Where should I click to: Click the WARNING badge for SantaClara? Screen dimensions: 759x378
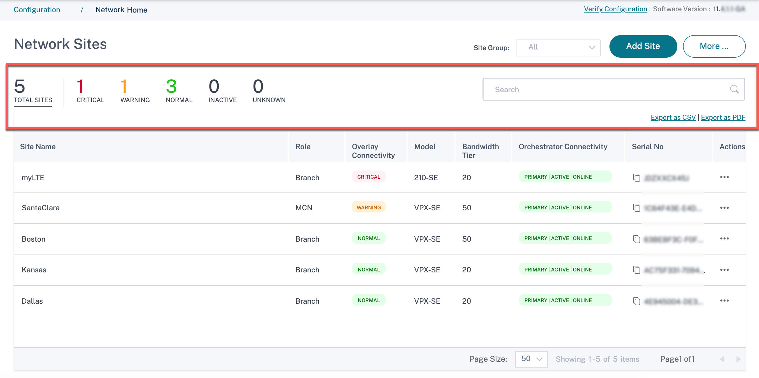[x=369, y=207]
